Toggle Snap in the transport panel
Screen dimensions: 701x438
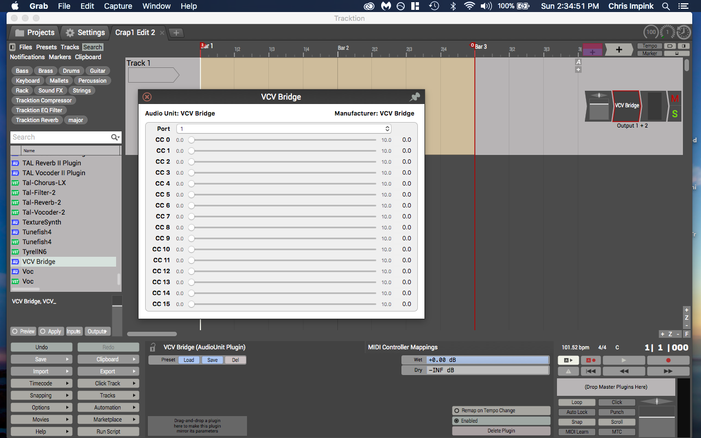coord(577,422)
